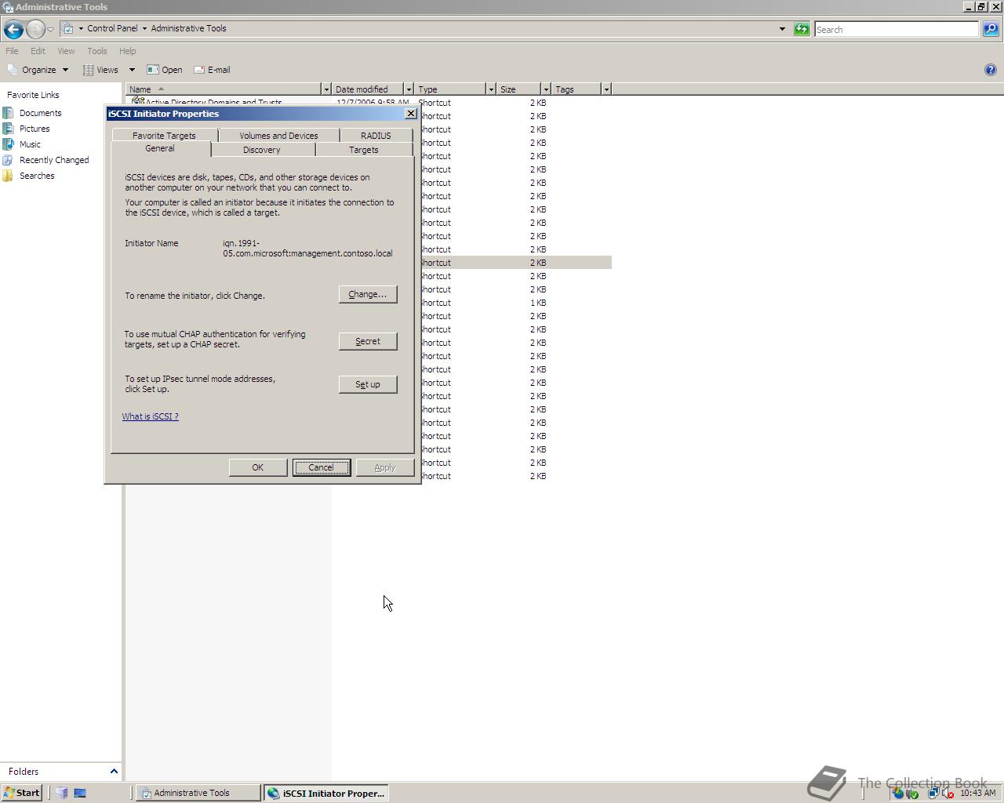Open the Date modified column filter dropdown

[x=409, y=89]
